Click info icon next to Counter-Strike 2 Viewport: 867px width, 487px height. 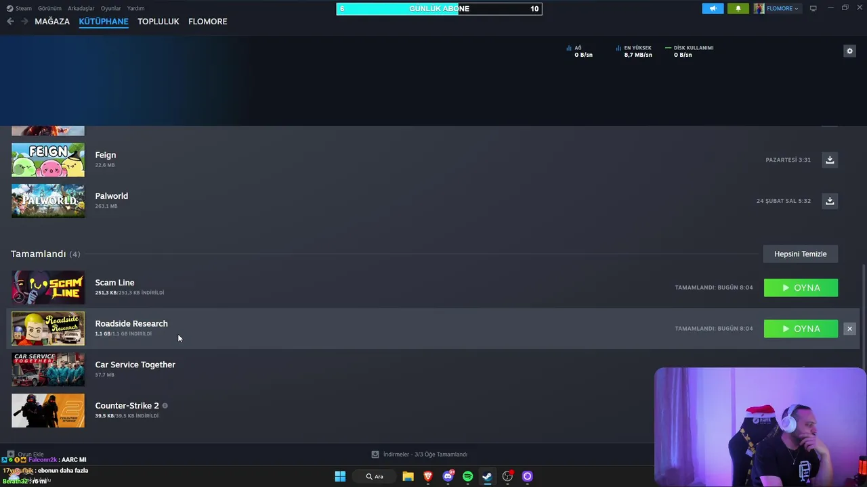(x=165, y=406)
